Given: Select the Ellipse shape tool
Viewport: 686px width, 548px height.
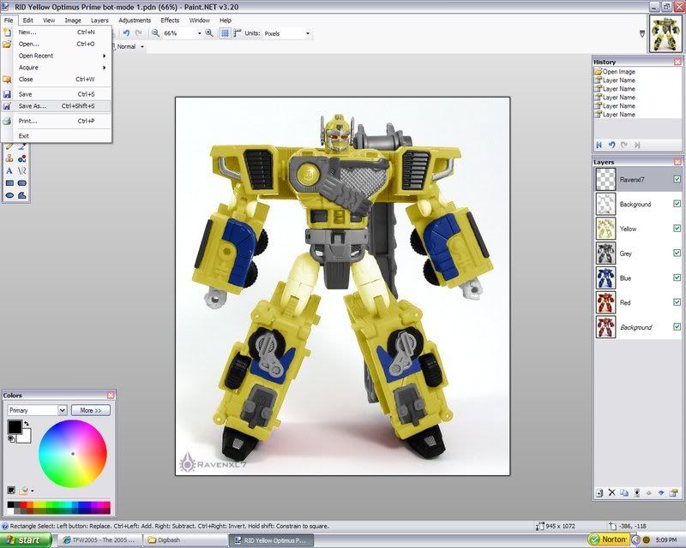Looking at the screenshot, I should pos(9,195).
